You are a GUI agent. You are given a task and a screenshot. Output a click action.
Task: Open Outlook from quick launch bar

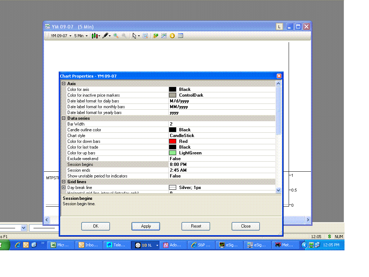[x=26, y=245]
